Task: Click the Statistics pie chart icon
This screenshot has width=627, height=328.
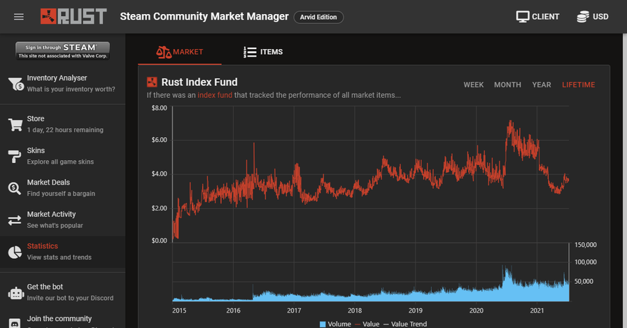Action: (15, 252)
